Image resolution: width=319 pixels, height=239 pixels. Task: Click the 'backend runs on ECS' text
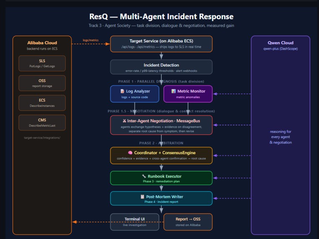click(42, 49)
